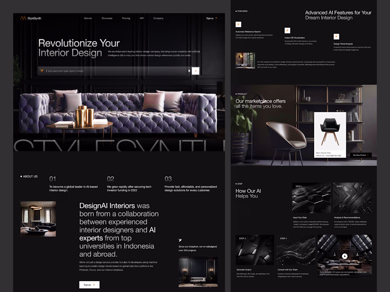This screenshot has height=292, width=390.
Task: Open the round-lamp living room thumbnail
Action: tap(38, 219)
